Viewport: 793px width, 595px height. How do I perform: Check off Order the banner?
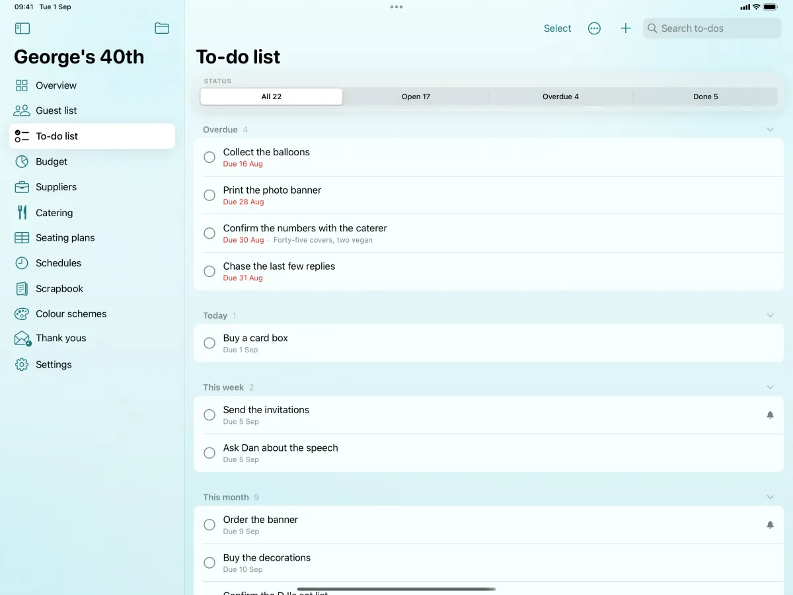click(209, 525)
